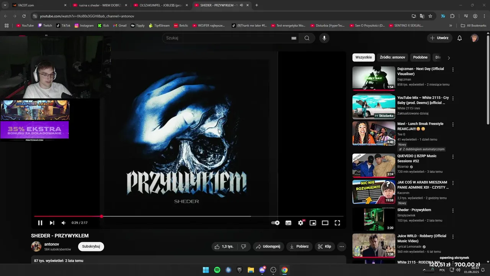Open a new browser tab
490x276 pixels.
(256, 5)
